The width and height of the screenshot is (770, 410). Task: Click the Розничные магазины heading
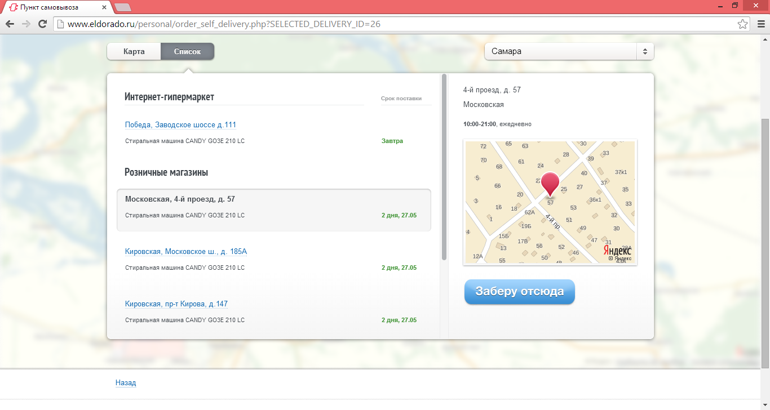(x=166, y=172)
